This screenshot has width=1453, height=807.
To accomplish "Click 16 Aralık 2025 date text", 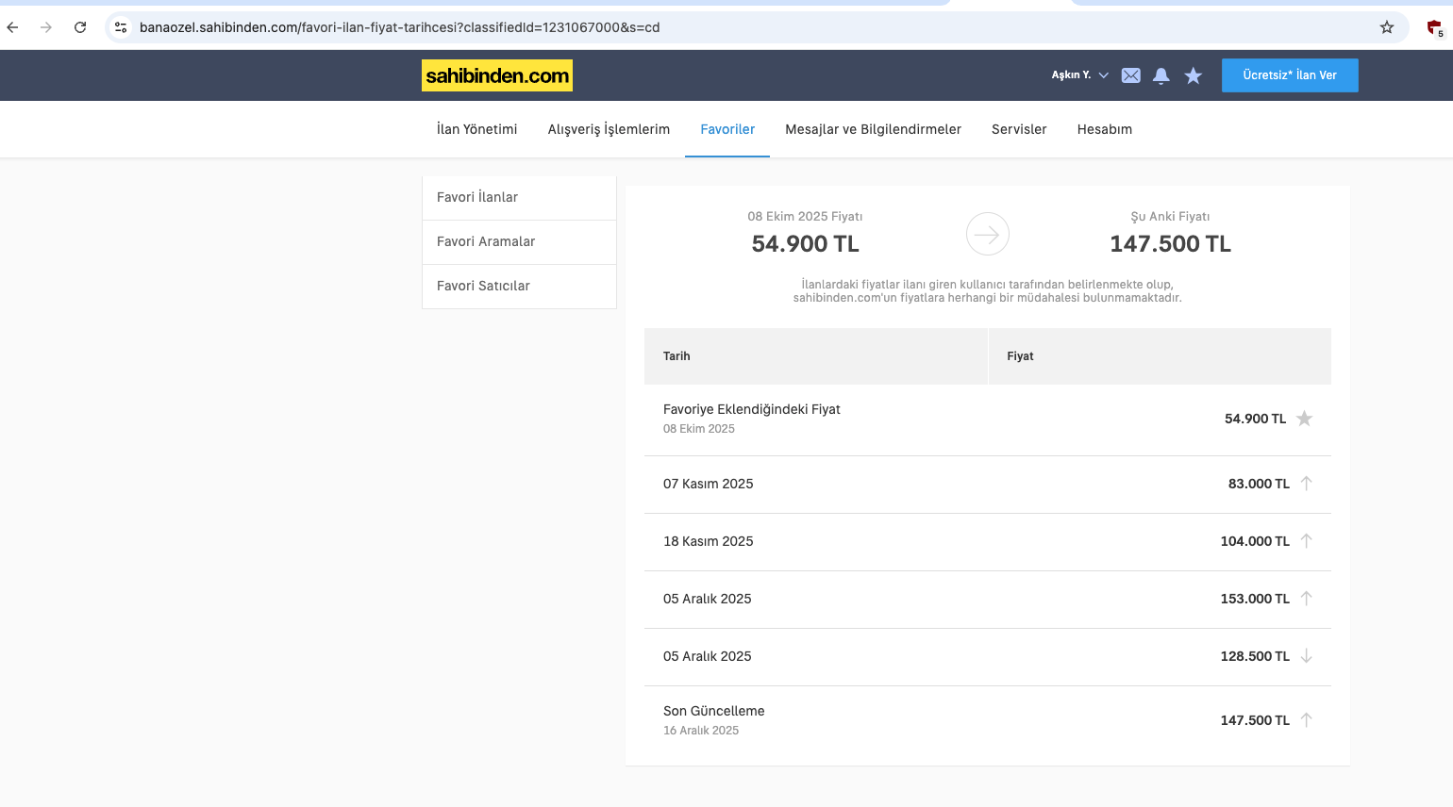I will pos(700,731).
